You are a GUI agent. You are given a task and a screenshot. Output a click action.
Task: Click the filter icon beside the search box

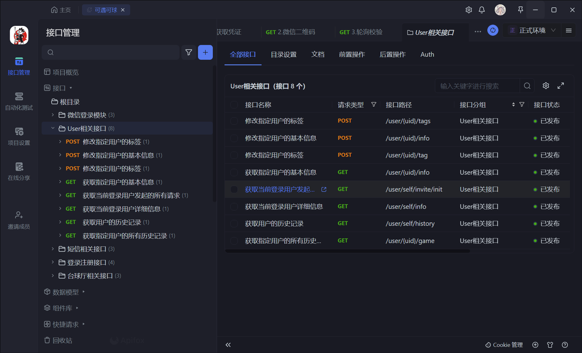tap(189, 53)
